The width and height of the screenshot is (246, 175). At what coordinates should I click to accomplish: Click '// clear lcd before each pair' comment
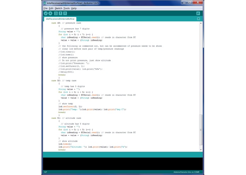coord(91,49)
